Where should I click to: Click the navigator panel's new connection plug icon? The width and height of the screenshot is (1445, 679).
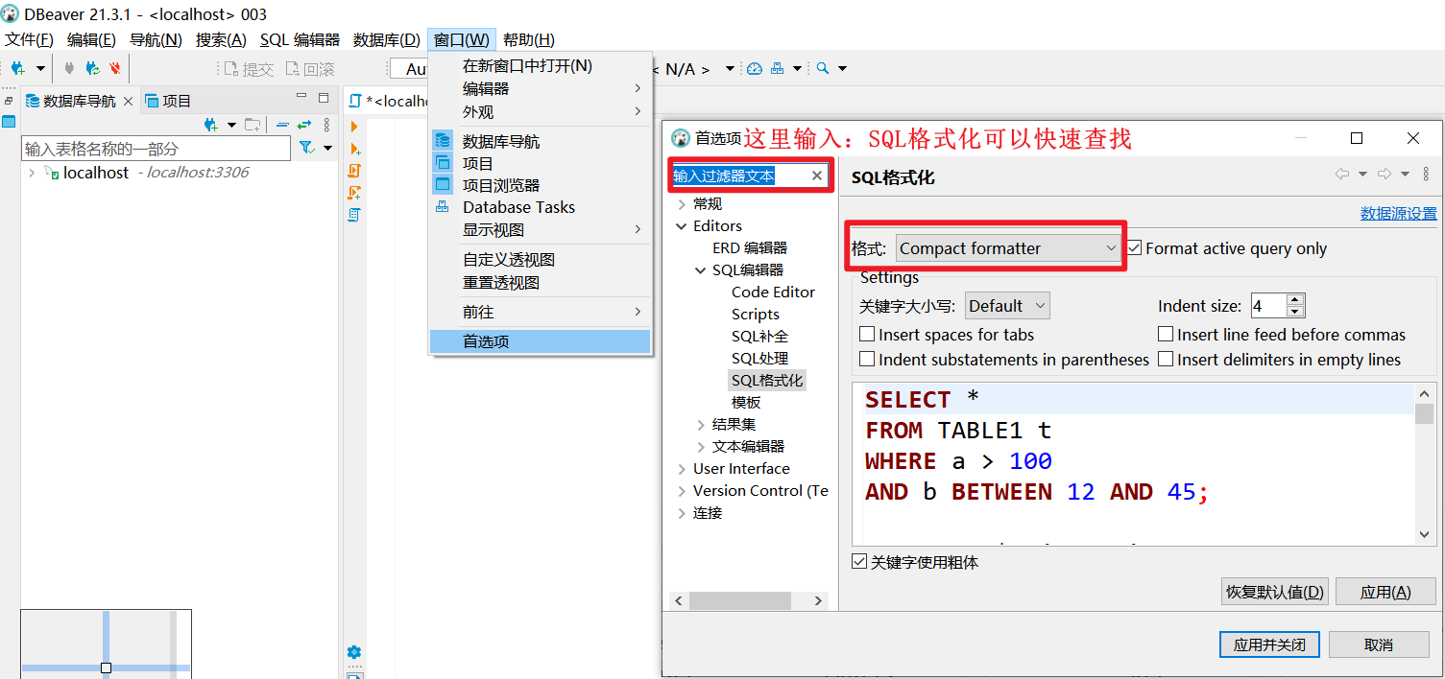tap(211, 125)
